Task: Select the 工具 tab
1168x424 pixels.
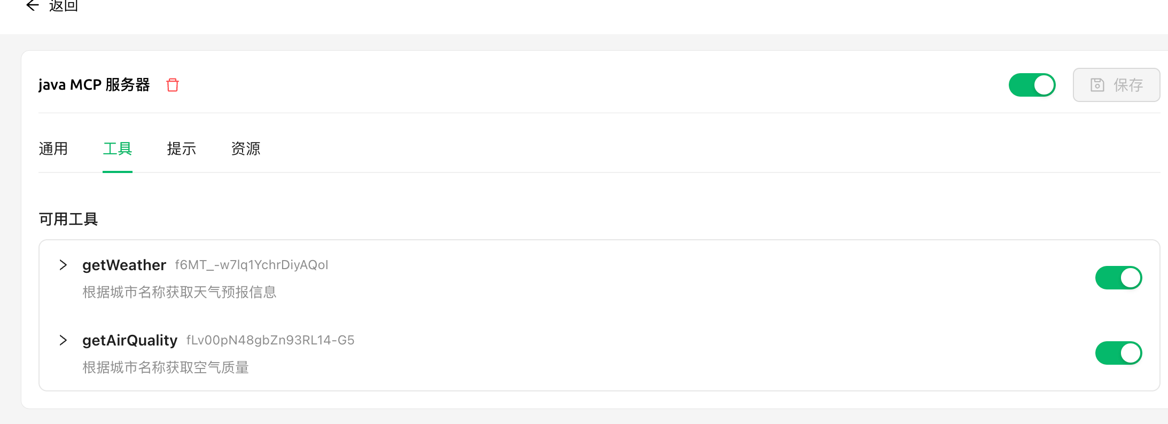Action: tap(118, 148)
